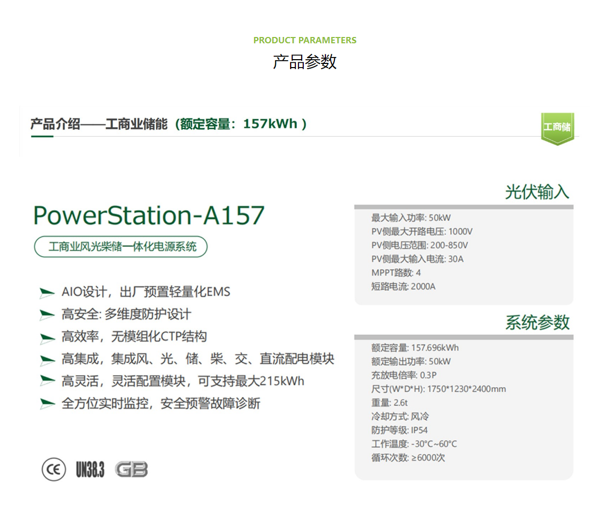
Task: Click 高集成 feature description text
Action: pos(198,359)
